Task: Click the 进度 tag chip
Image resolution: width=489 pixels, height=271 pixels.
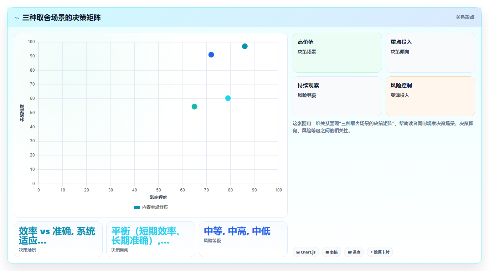Action: point(354,252)
